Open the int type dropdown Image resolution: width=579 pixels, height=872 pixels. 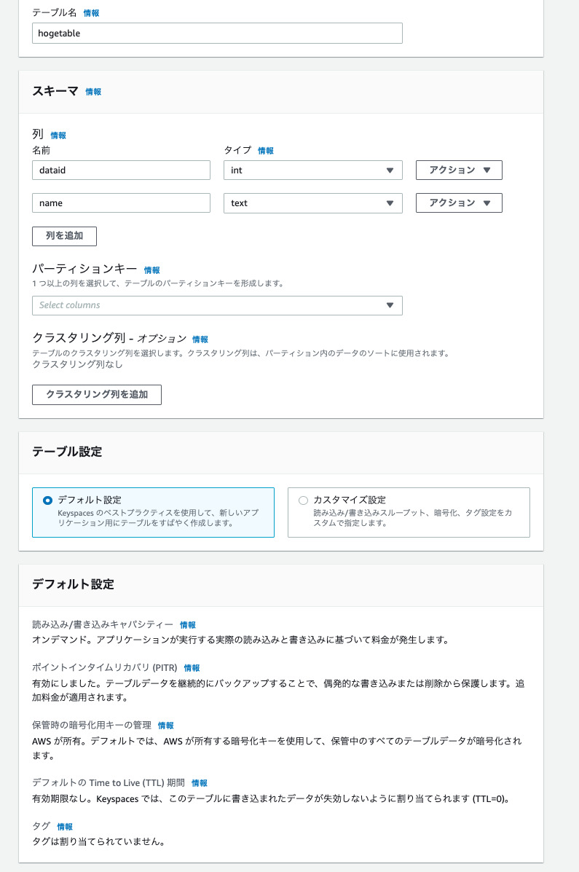tap(312, 170)
